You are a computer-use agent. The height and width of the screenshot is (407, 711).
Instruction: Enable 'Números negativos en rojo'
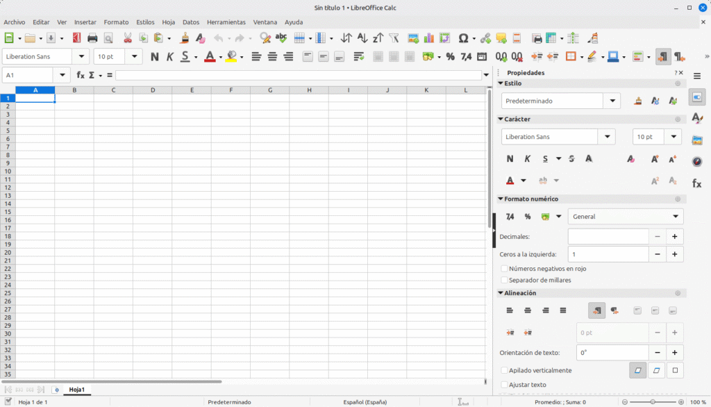pyautogui.click(x=504, y=269)
